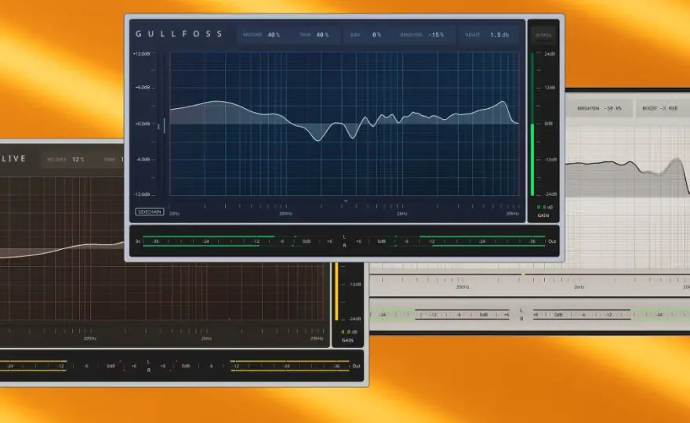Click the Boost -3.0dB parameter in the light Gullfoss window
690x423 pixels.
tap(659, 108)
